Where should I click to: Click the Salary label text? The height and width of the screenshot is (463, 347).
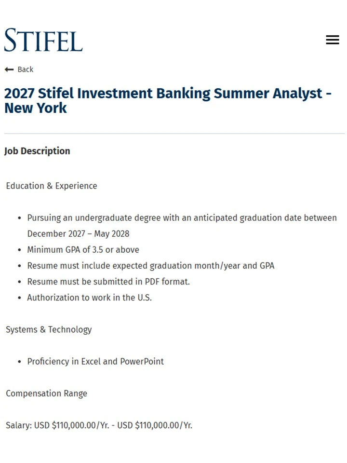[19, 425]
